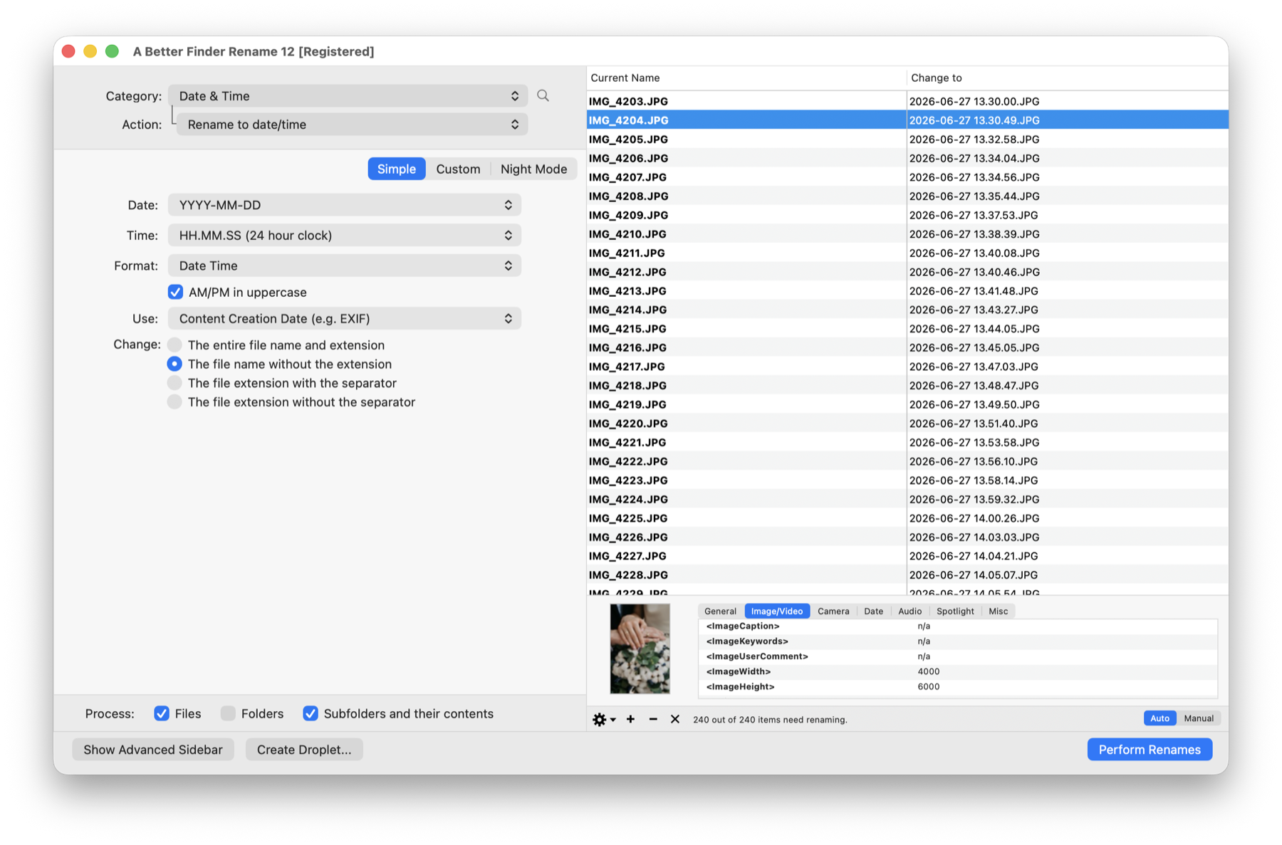The height and width of the screenshot is (845, 1282).
Task: Switch to the Custom tab
Action: point(458,169)
